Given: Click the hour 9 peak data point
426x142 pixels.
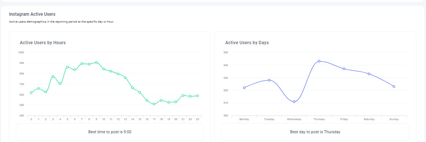Looking at the screenshot, I should click(96, 62).
